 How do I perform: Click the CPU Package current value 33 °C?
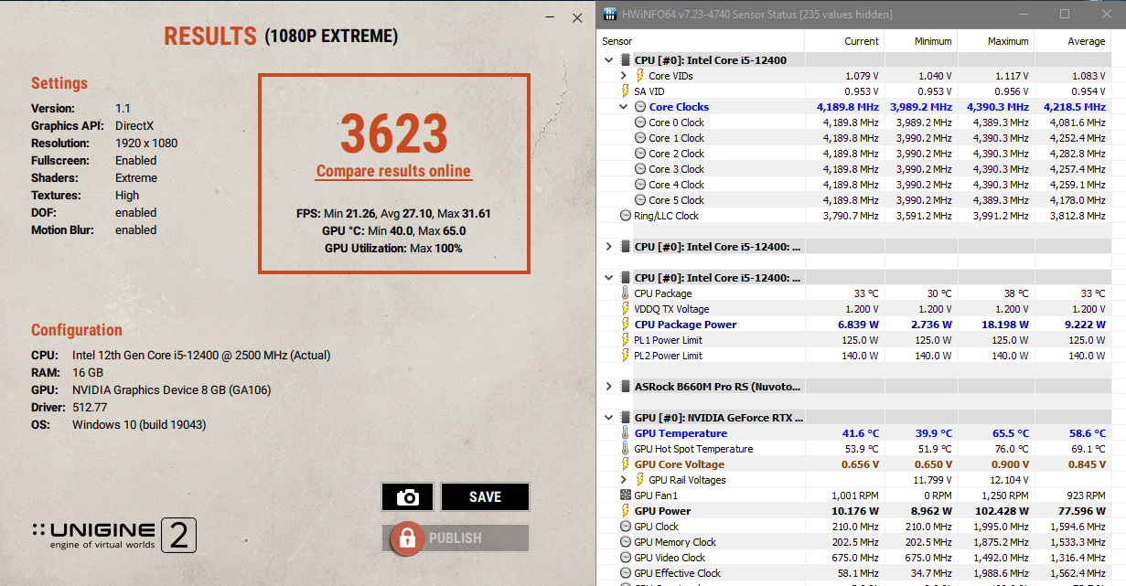pyautogui.click(x=866, y=293)
